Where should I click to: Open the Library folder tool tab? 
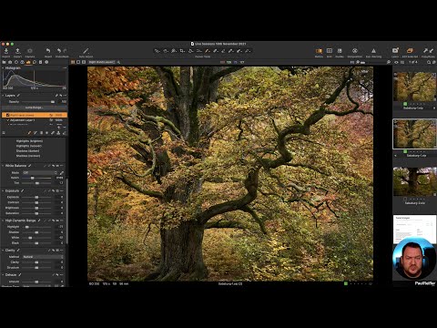click(x=4, y=62)
